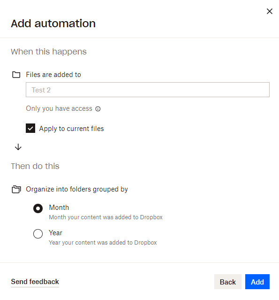The width and height of the screenshot is (279, 300).
Task: Open the Send feedback link
Action: tap(35, 282)
